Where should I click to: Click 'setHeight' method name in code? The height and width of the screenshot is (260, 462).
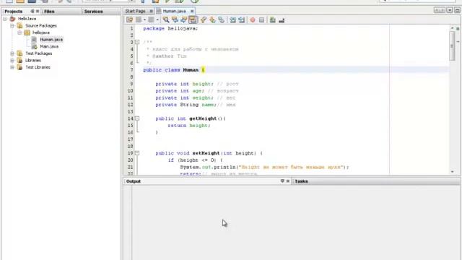coord(206,153)
